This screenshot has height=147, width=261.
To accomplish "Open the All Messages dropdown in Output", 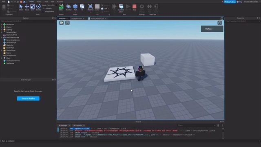I will 64,125.
